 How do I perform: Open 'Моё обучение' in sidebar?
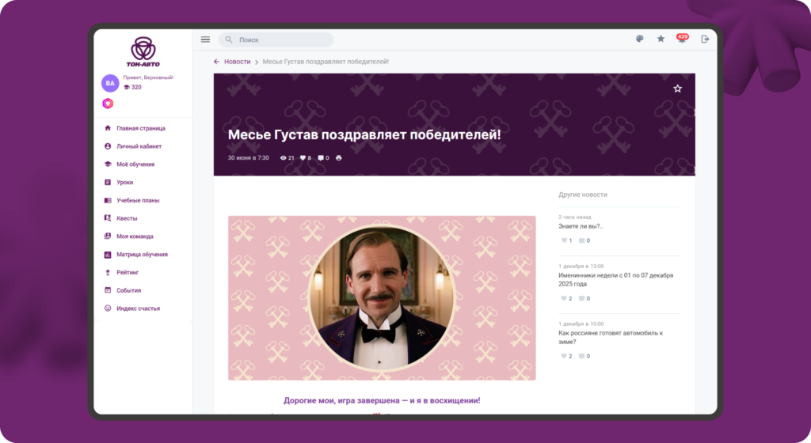point(135,165)
